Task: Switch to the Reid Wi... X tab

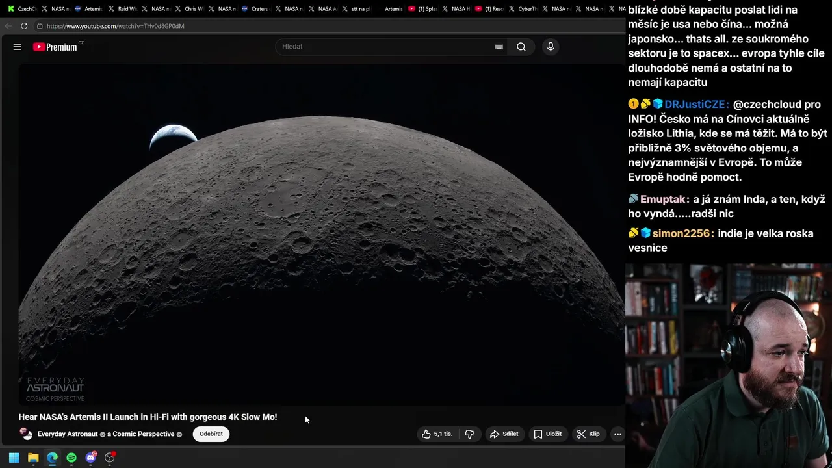Action: click(122, 9)
